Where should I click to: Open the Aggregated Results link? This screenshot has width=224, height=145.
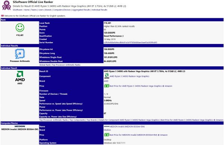tap(81, 10)
